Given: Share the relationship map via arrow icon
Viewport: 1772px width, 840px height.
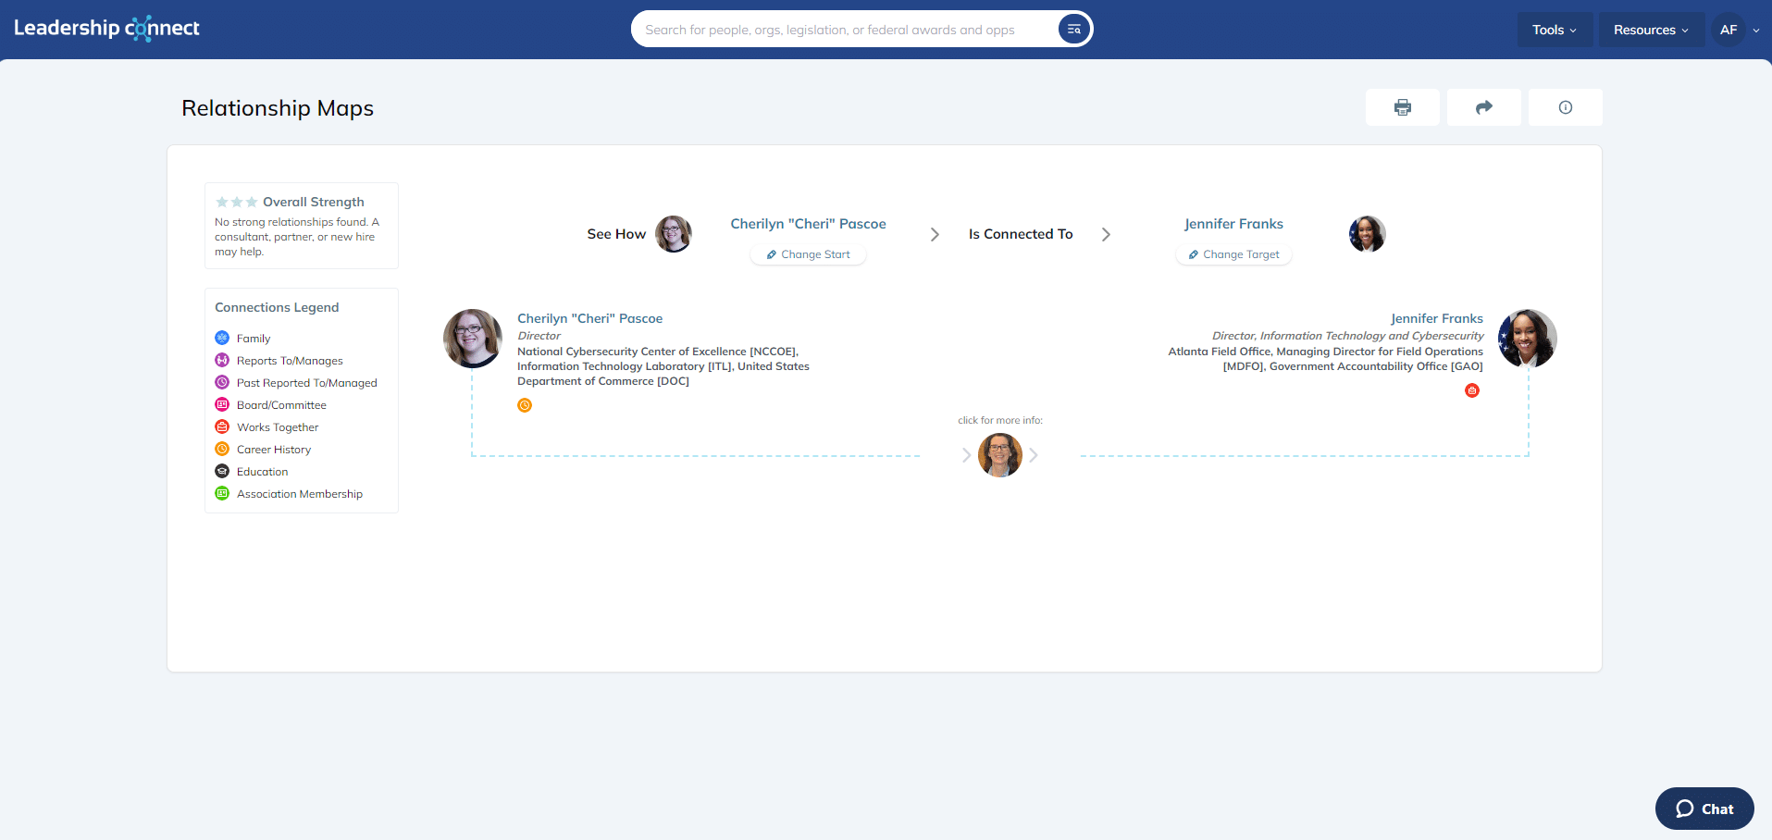Looking at the screenshot, I should coord(1484,107).
